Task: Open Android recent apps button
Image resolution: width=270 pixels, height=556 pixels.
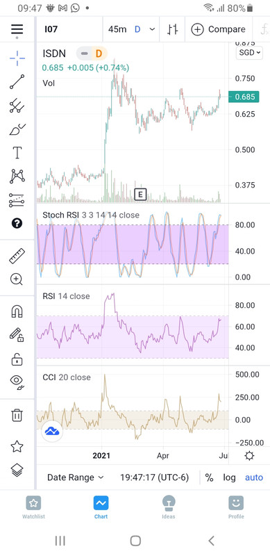Action: coord(60,541)
